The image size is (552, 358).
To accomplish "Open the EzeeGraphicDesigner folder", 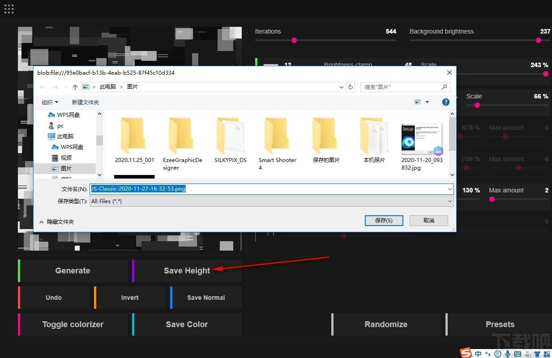I will pyautogui.click(x=183, y=144).
